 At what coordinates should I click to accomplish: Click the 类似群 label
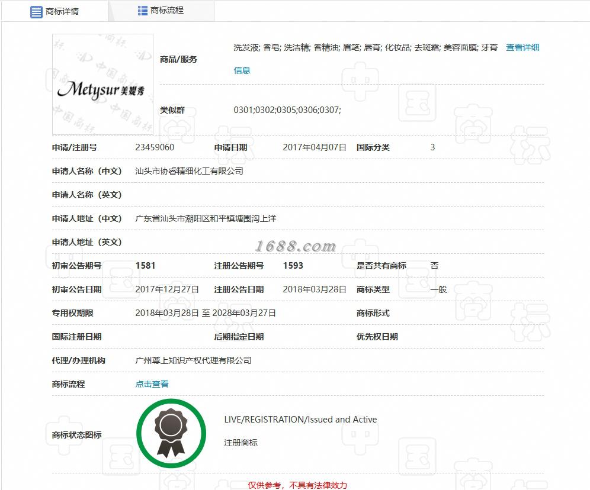(x=172, y=110)
